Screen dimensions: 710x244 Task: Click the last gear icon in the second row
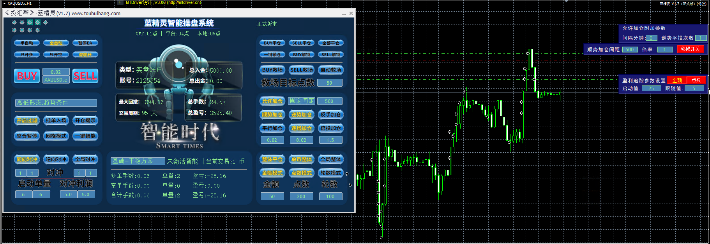click(37, 30)
